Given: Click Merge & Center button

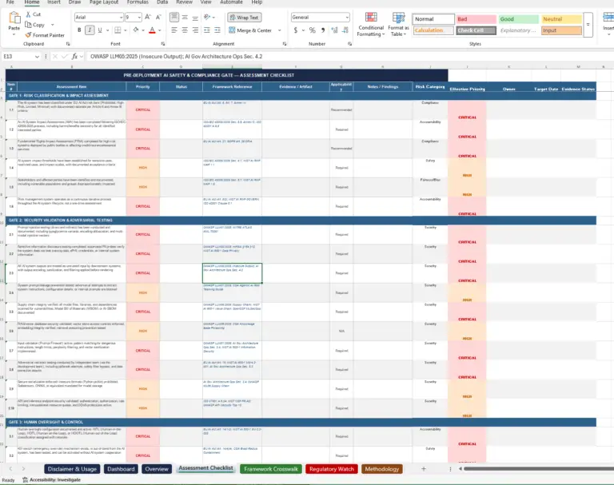Looking at the screenshot, I should click(x=250, y=30).
